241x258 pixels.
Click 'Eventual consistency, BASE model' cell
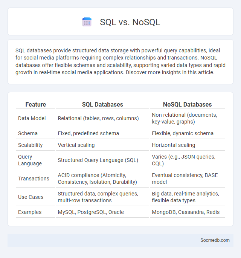(x=188, y=179)
